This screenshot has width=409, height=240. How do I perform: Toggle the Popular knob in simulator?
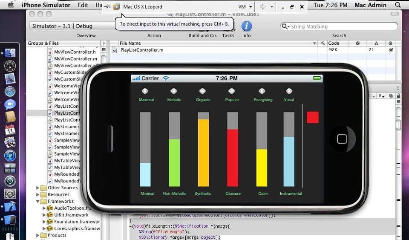pyautogui.click(x=232, y=91)
